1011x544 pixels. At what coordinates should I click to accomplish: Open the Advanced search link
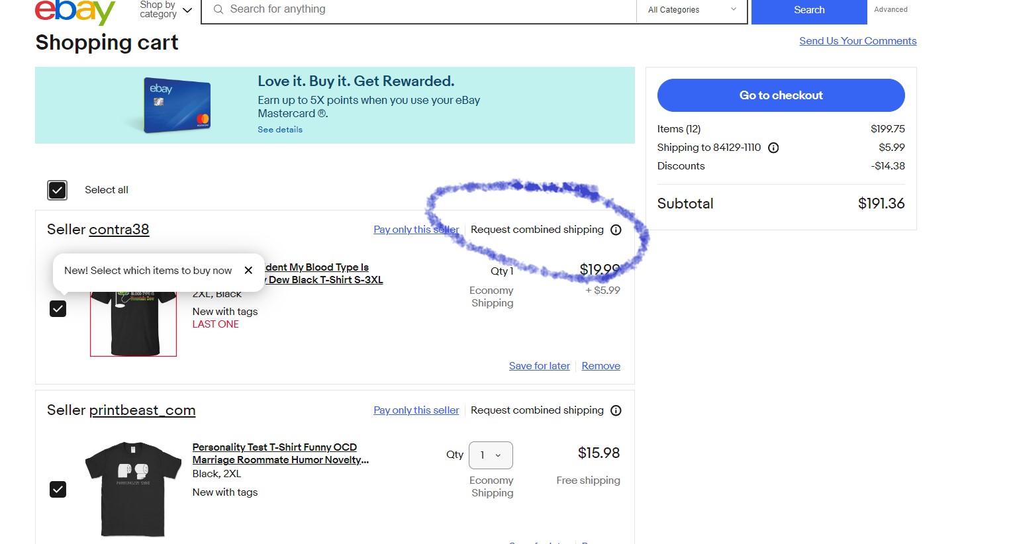tap(891, 10)
